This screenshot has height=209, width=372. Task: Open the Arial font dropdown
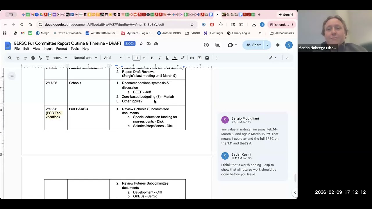pos(113,58)
